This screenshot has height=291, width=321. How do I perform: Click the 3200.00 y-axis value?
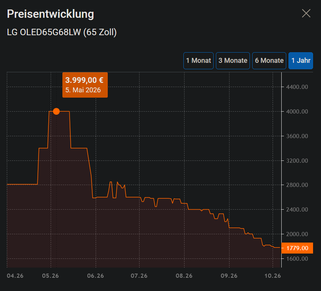[297, 161]
